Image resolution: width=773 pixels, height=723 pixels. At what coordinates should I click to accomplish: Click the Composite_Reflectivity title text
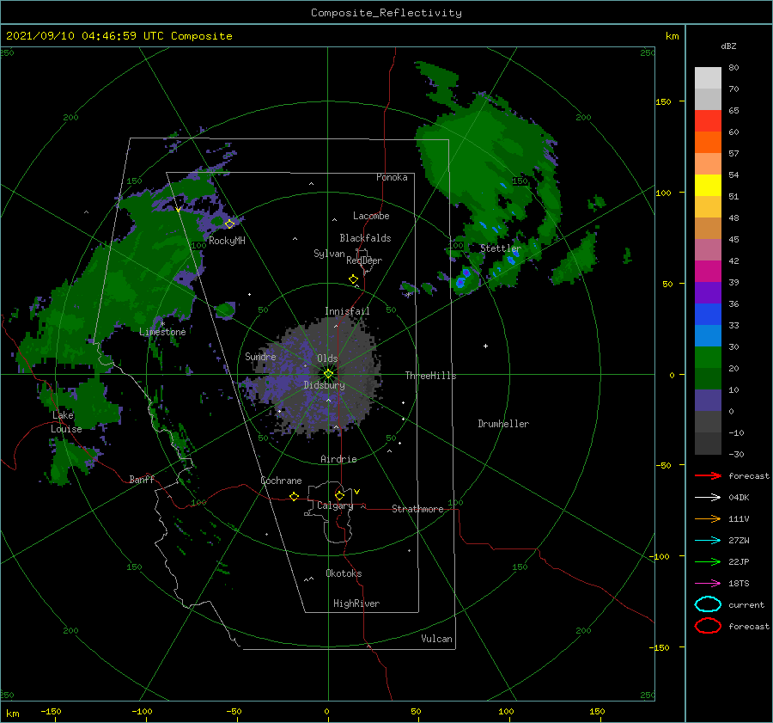tap(386, 13)
